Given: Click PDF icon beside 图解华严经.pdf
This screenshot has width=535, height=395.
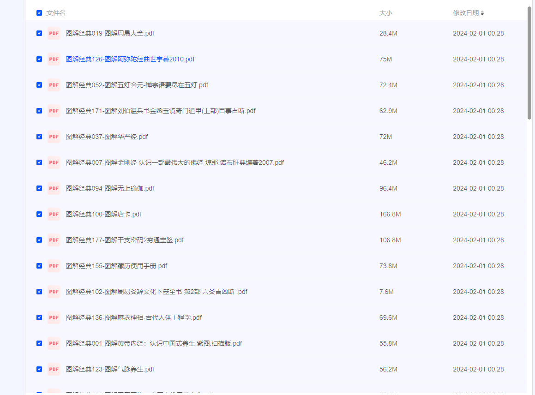Looking at the screenshot, I should pos(54,137).
